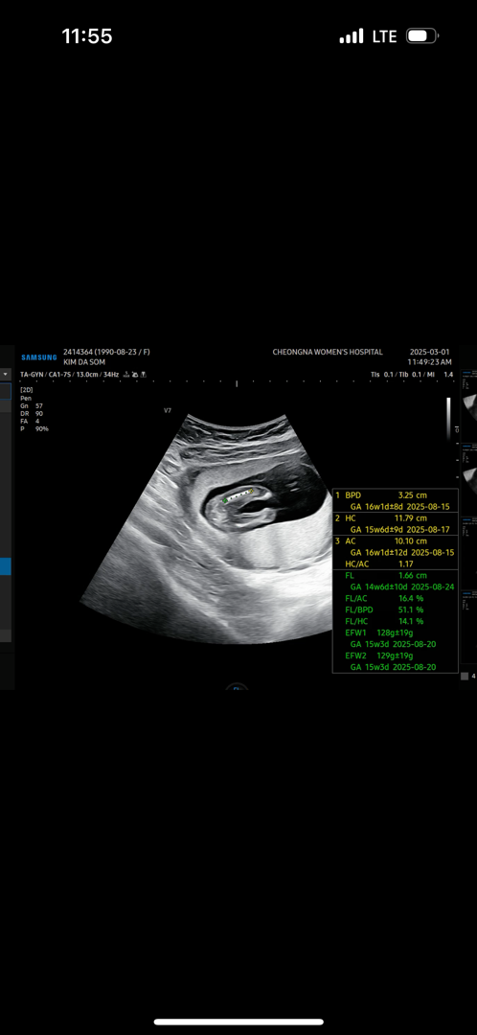Click the grayscale brightness bar beside the scan
This screenshot has height=1035, width=477.
pos(448,419)
